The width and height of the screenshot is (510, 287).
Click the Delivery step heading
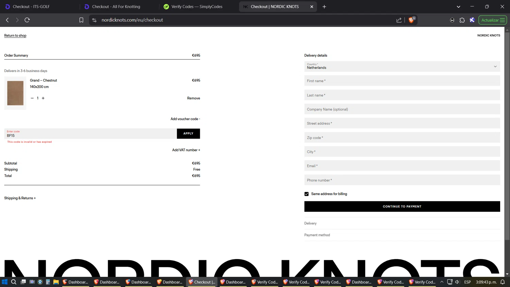point(310,223)
